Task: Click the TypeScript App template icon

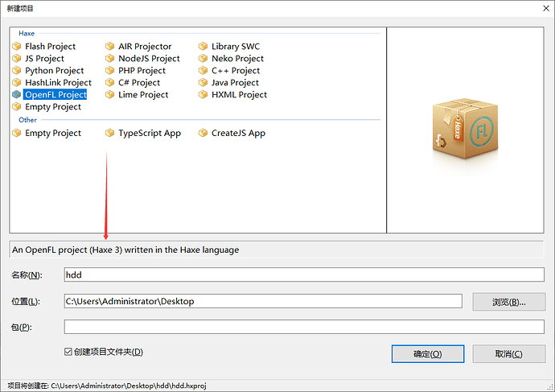Action: tap(109, 133)
